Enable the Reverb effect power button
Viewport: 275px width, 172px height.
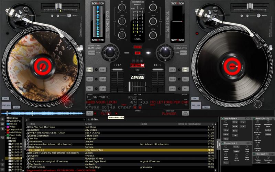coord(254,118)
